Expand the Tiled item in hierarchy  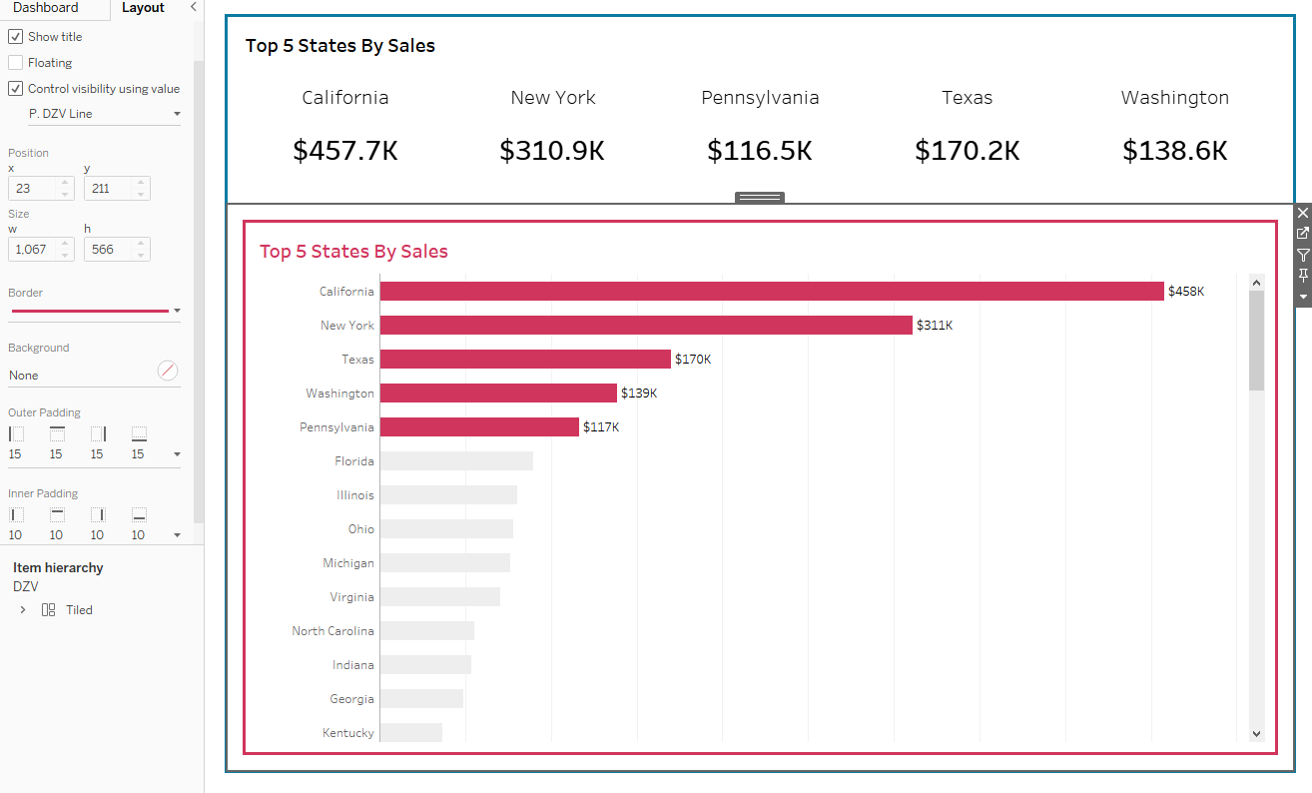[x=23, y=610]
